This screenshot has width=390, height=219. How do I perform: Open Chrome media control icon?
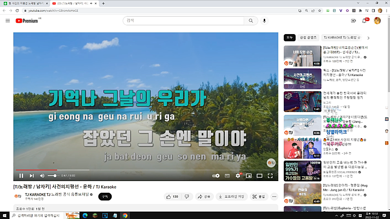367,11
